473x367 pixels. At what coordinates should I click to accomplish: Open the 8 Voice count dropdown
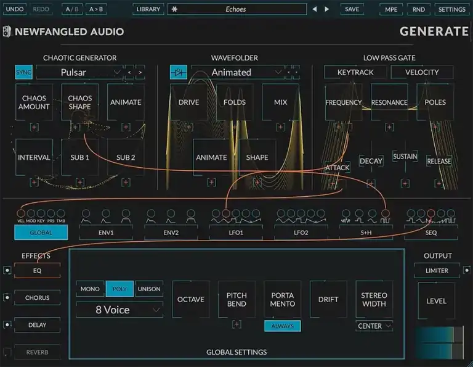(x=119, y=310)
